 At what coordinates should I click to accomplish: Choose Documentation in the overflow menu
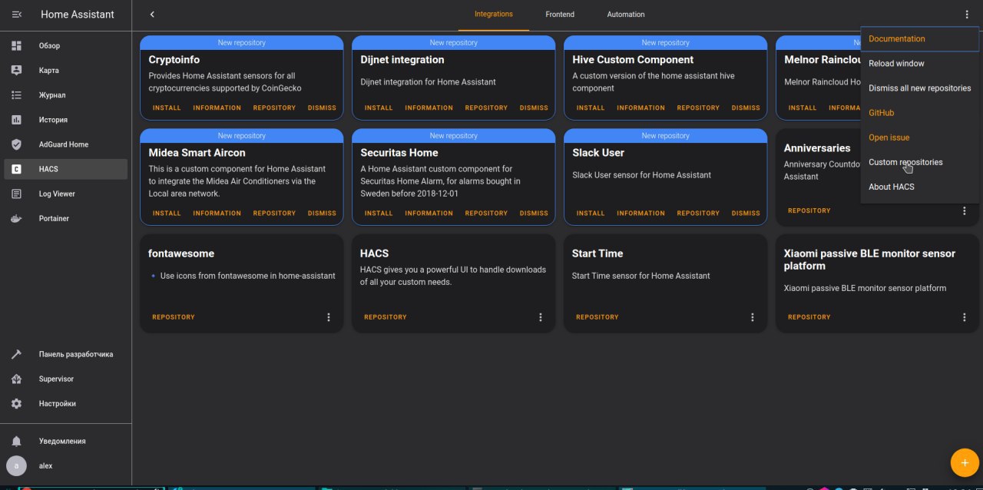[x=920, y=39]
